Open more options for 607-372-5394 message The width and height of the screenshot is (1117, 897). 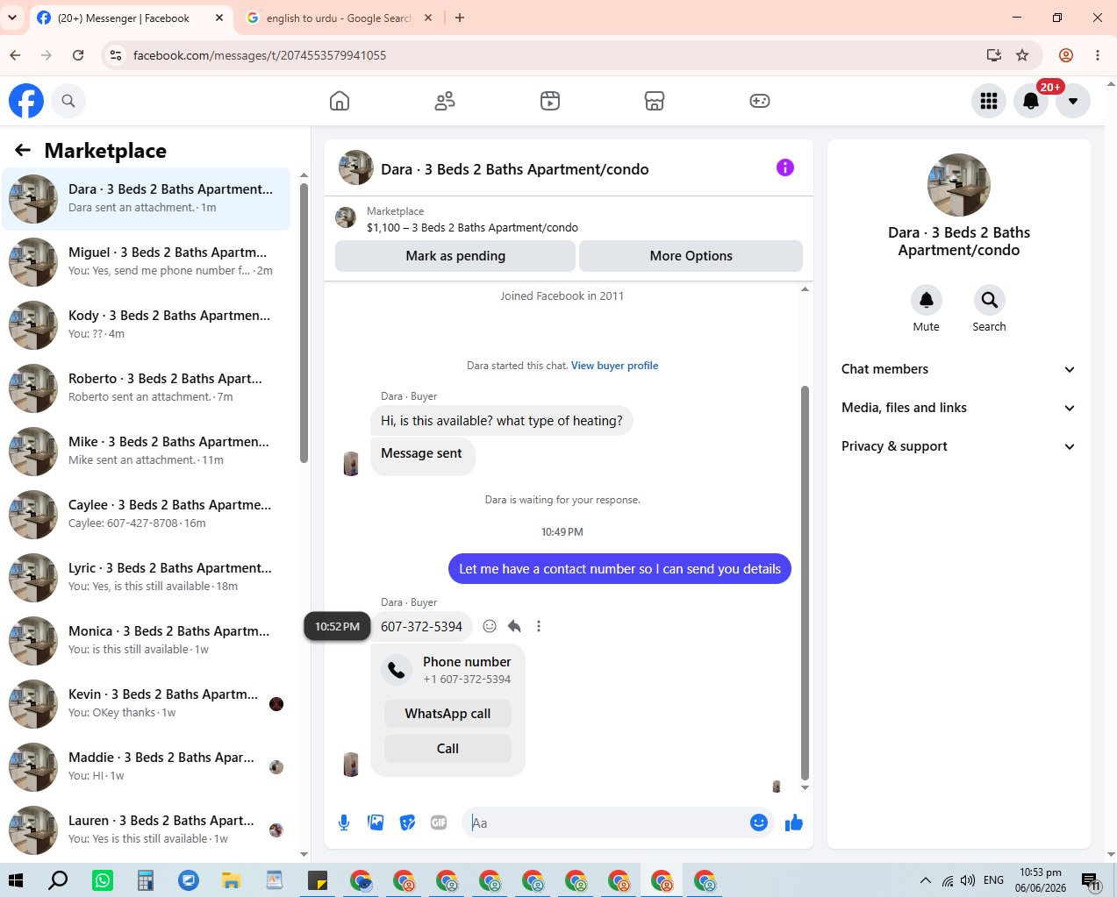[x=539, y=626]
